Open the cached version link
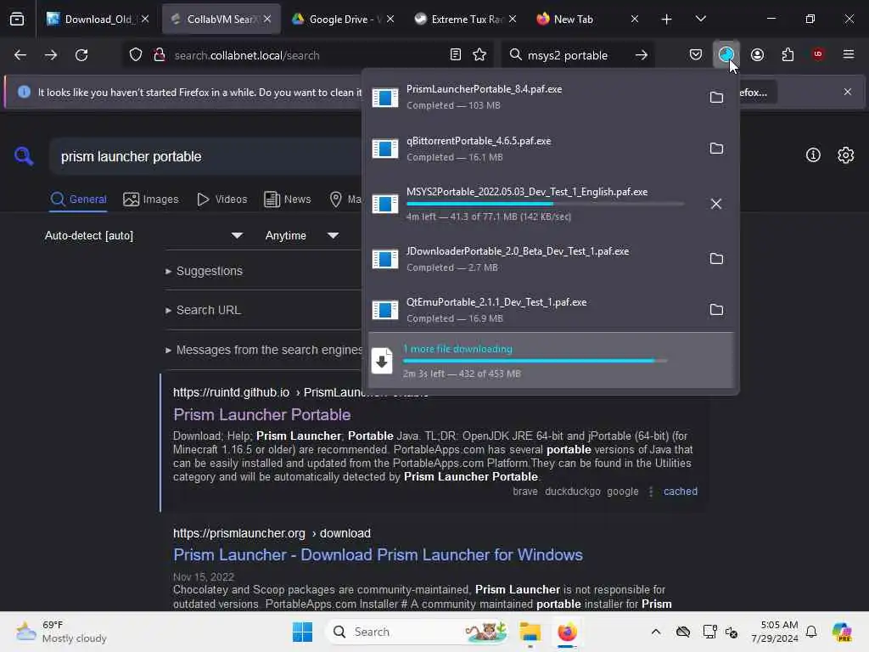This screenshot has width=869, height=652. coord(681,492)
